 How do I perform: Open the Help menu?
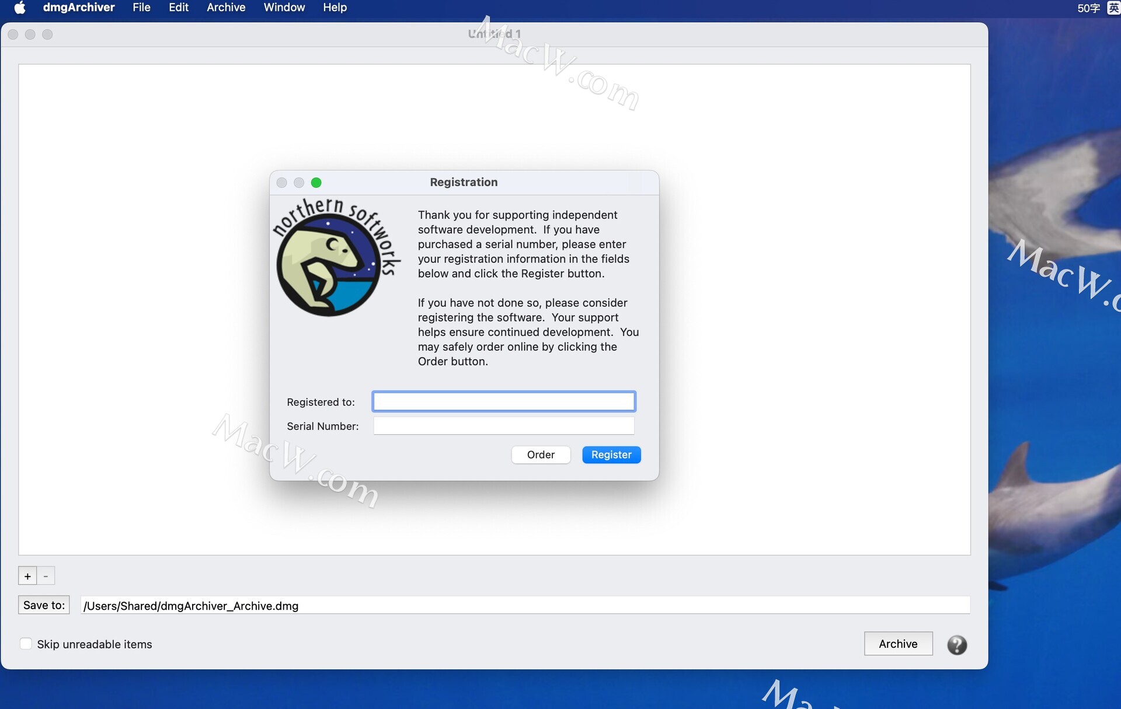[x=335, y=8]
